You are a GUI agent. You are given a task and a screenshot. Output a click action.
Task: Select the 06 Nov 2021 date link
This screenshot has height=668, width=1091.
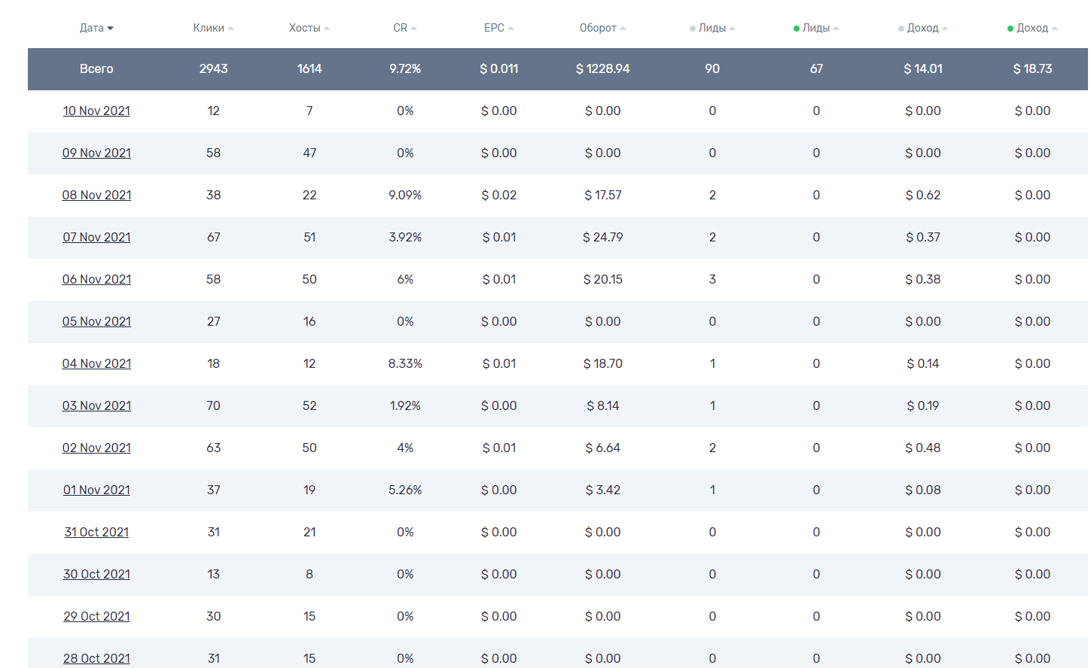click(96, 280)
